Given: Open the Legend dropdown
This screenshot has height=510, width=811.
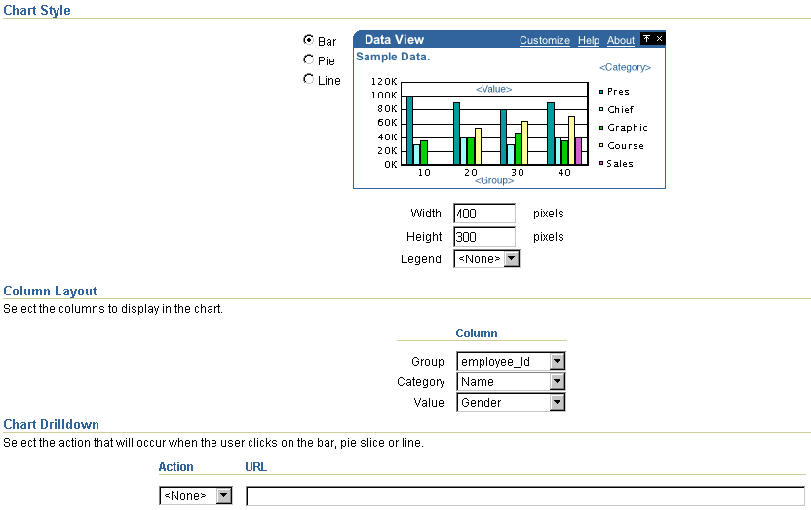Looking at the screenshot, I should click(486, 258).
